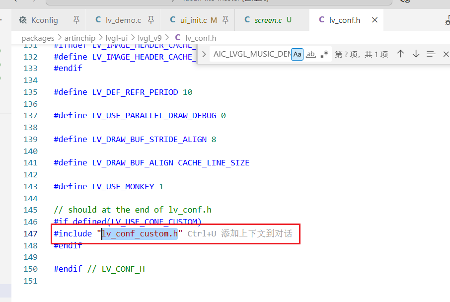Image resolution: width=450 pixels, height=302 pixels.
Task: Open the packages breadcrumb
Action: 38,38
